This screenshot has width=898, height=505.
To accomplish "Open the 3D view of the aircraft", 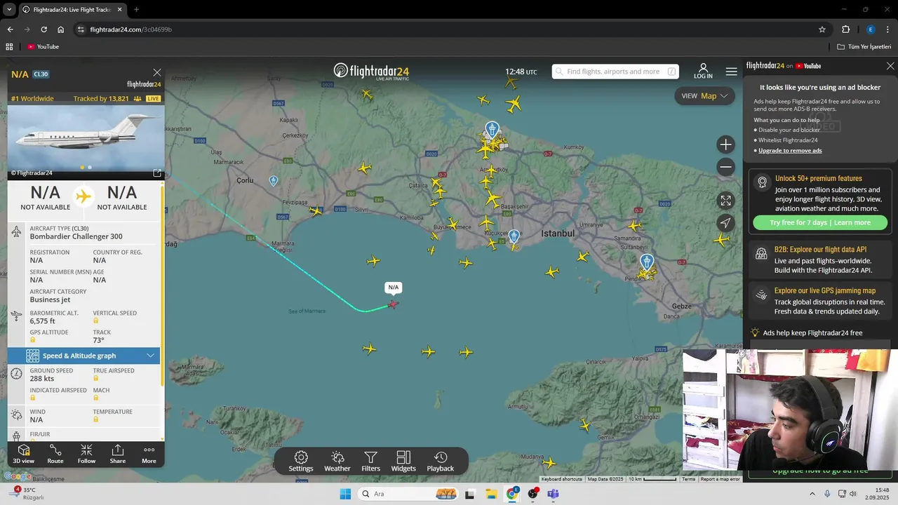I will (x=23, y=454).
